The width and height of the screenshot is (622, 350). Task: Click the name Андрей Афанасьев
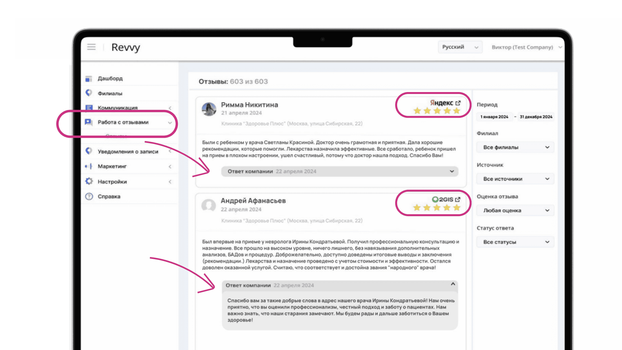pos(253,201)
